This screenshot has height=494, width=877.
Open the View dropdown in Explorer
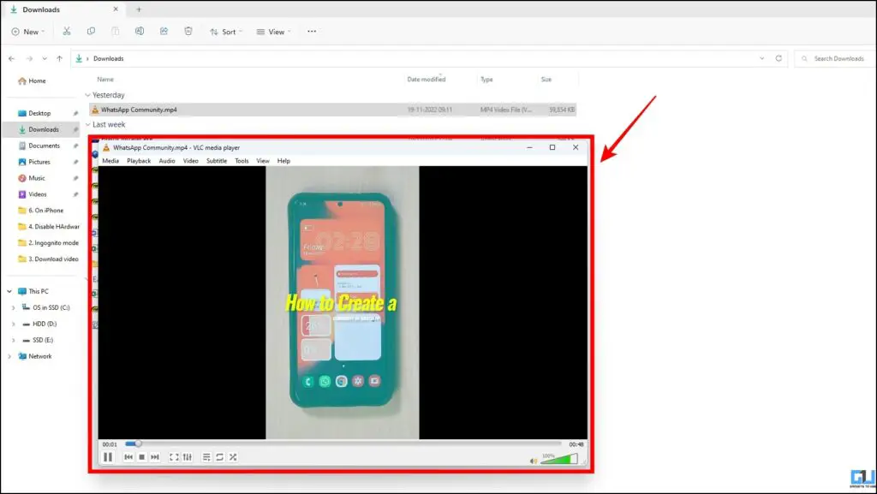273,32
